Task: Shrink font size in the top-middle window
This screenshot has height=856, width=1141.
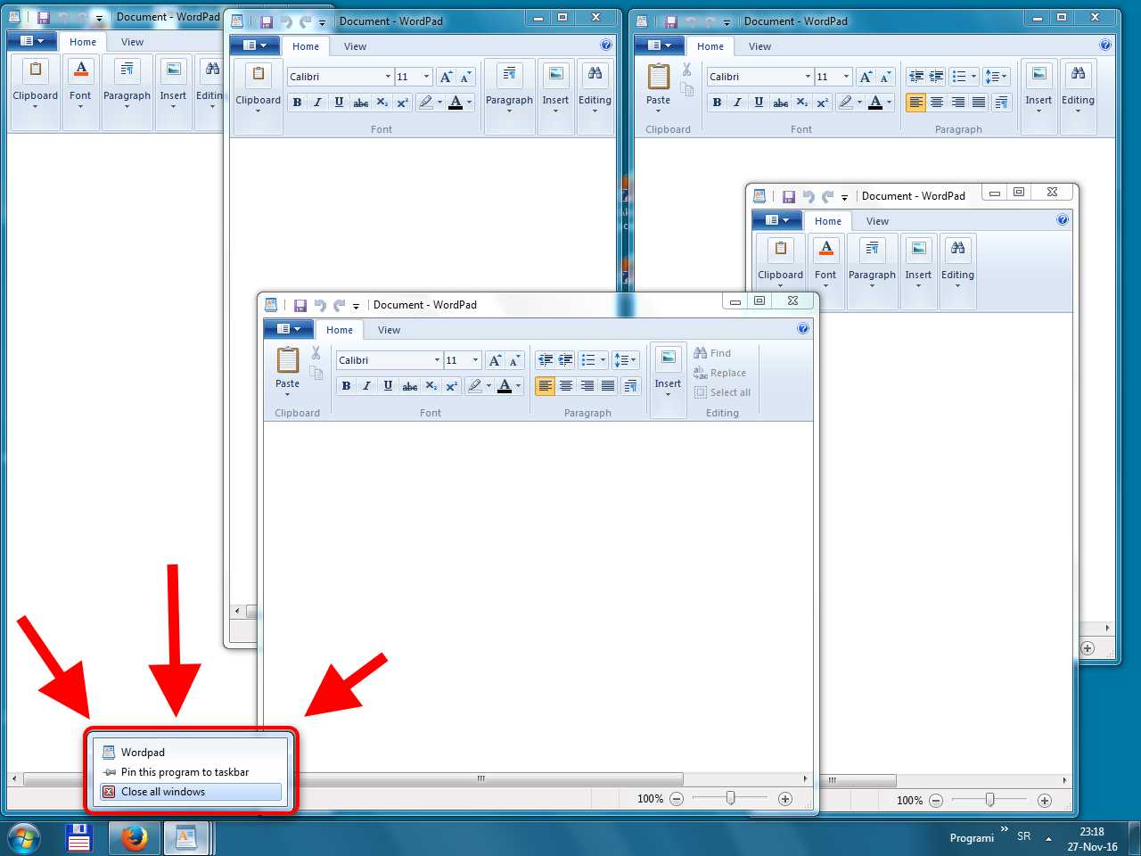Action: coord(466,77)
